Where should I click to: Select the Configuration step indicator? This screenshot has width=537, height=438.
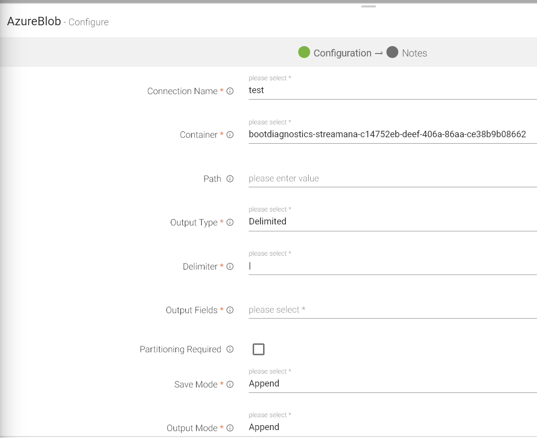coord(335,53)
